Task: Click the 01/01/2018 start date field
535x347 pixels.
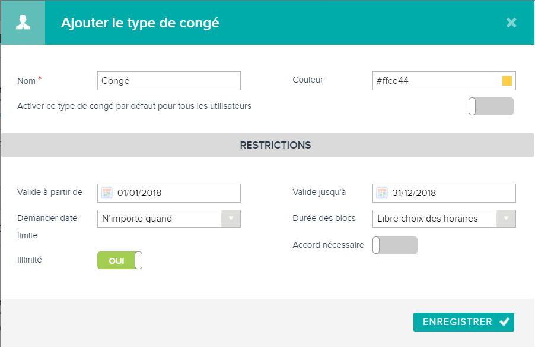Action: 169,193
